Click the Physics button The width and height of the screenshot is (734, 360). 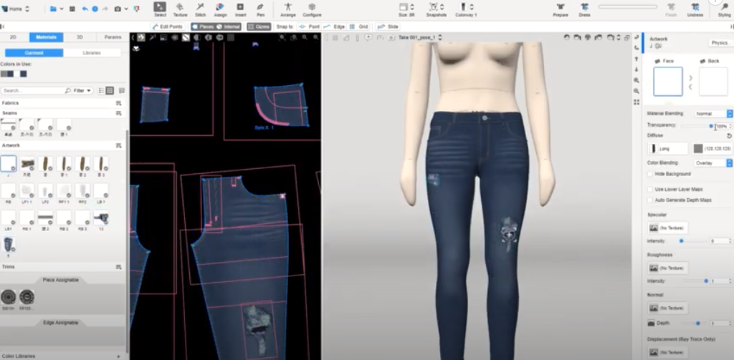pyautogui.click(x=720, y=43)
